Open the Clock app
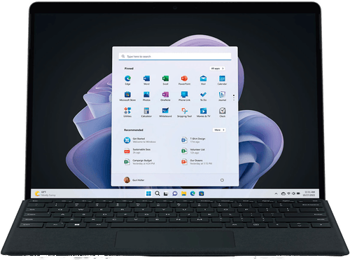The image size is (350, 260). click(222, 112)
